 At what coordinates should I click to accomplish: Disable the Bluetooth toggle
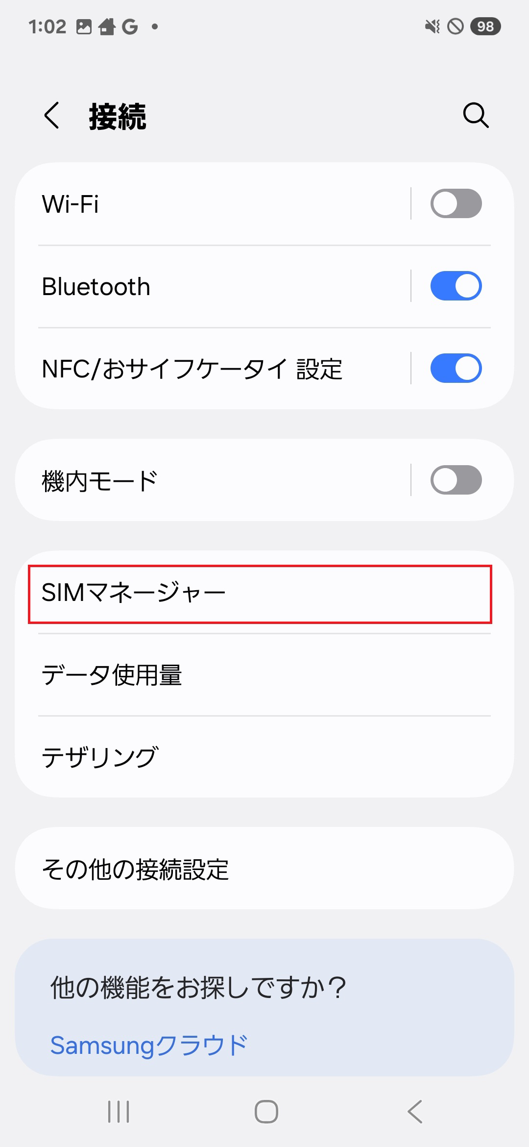click(x=455, y=286)
